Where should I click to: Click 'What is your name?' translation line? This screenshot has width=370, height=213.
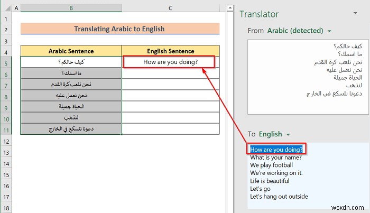276,158
